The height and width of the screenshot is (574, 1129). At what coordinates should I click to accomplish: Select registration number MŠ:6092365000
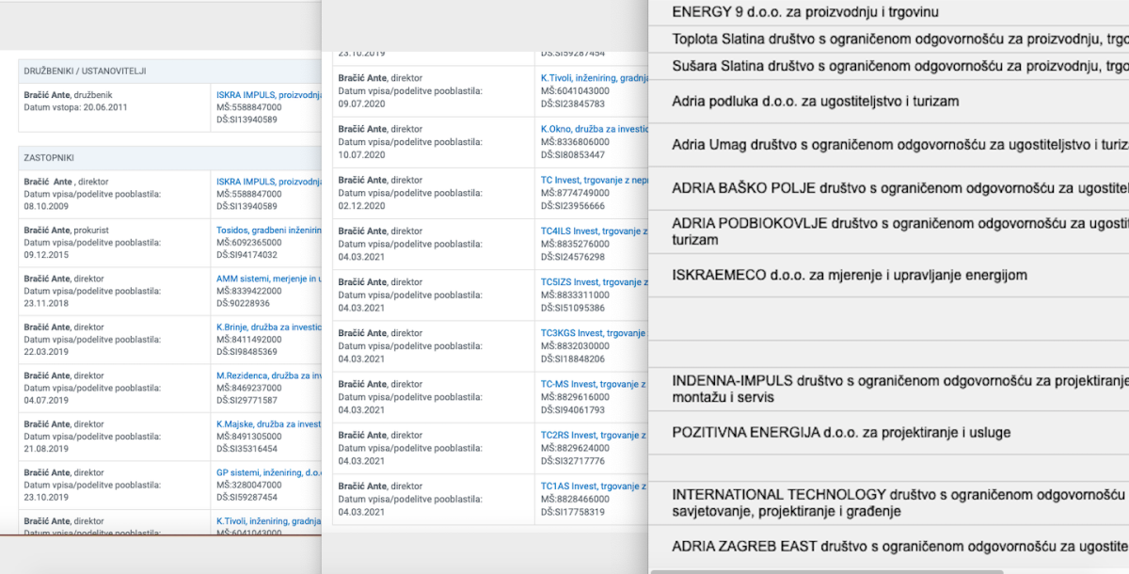(248, 243)
